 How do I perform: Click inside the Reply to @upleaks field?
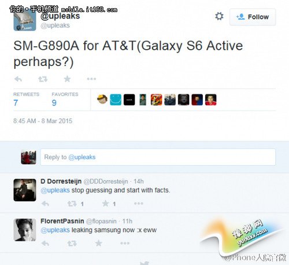158,157
